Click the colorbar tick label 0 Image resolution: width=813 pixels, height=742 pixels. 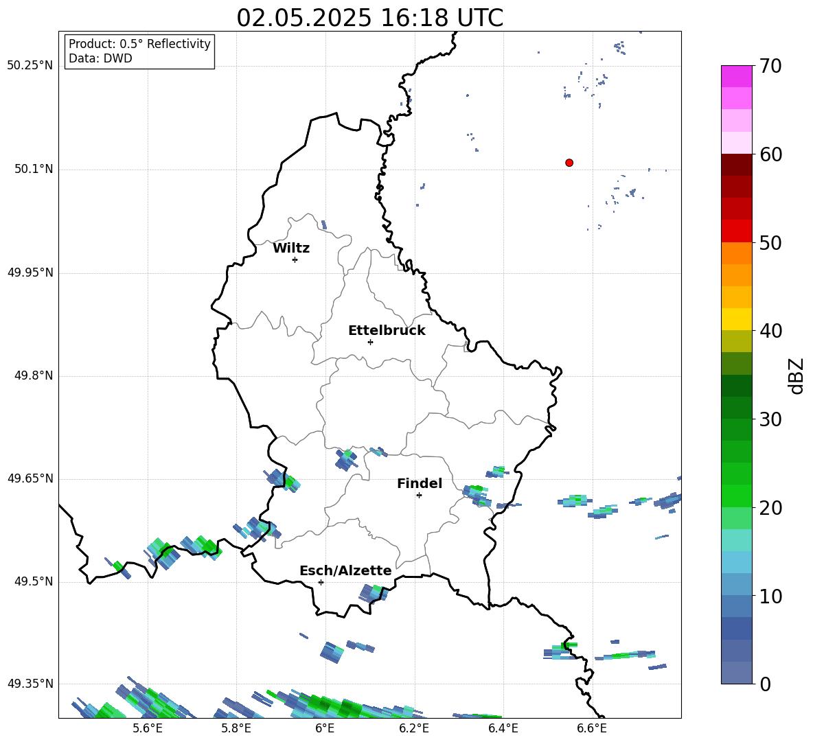pyautogui.click(x=765, y=684)
